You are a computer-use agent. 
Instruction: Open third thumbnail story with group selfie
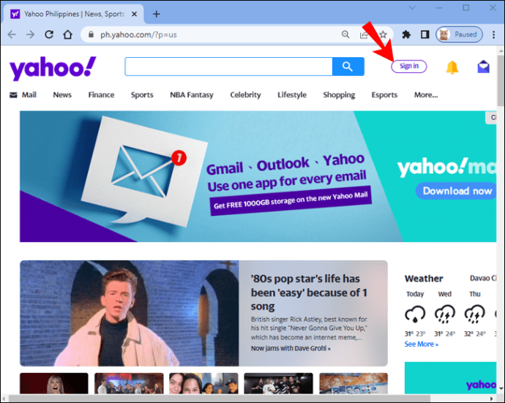pos(203,383)
